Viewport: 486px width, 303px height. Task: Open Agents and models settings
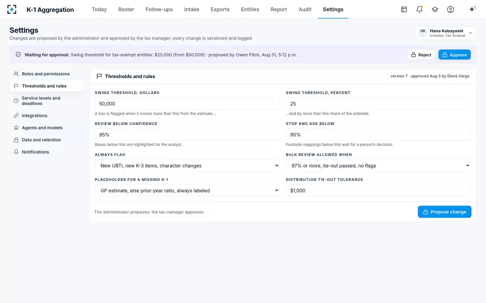point(47,128)
